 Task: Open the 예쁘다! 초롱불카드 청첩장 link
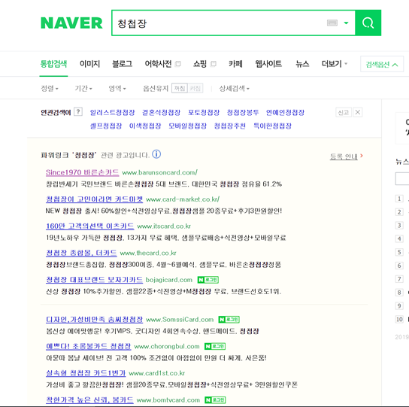coord(88,346)
